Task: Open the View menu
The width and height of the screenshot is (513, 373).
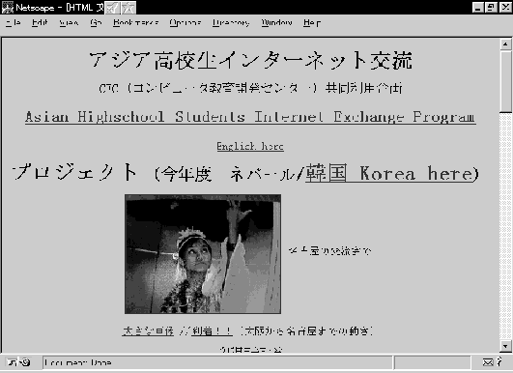Action: (69, 22)
